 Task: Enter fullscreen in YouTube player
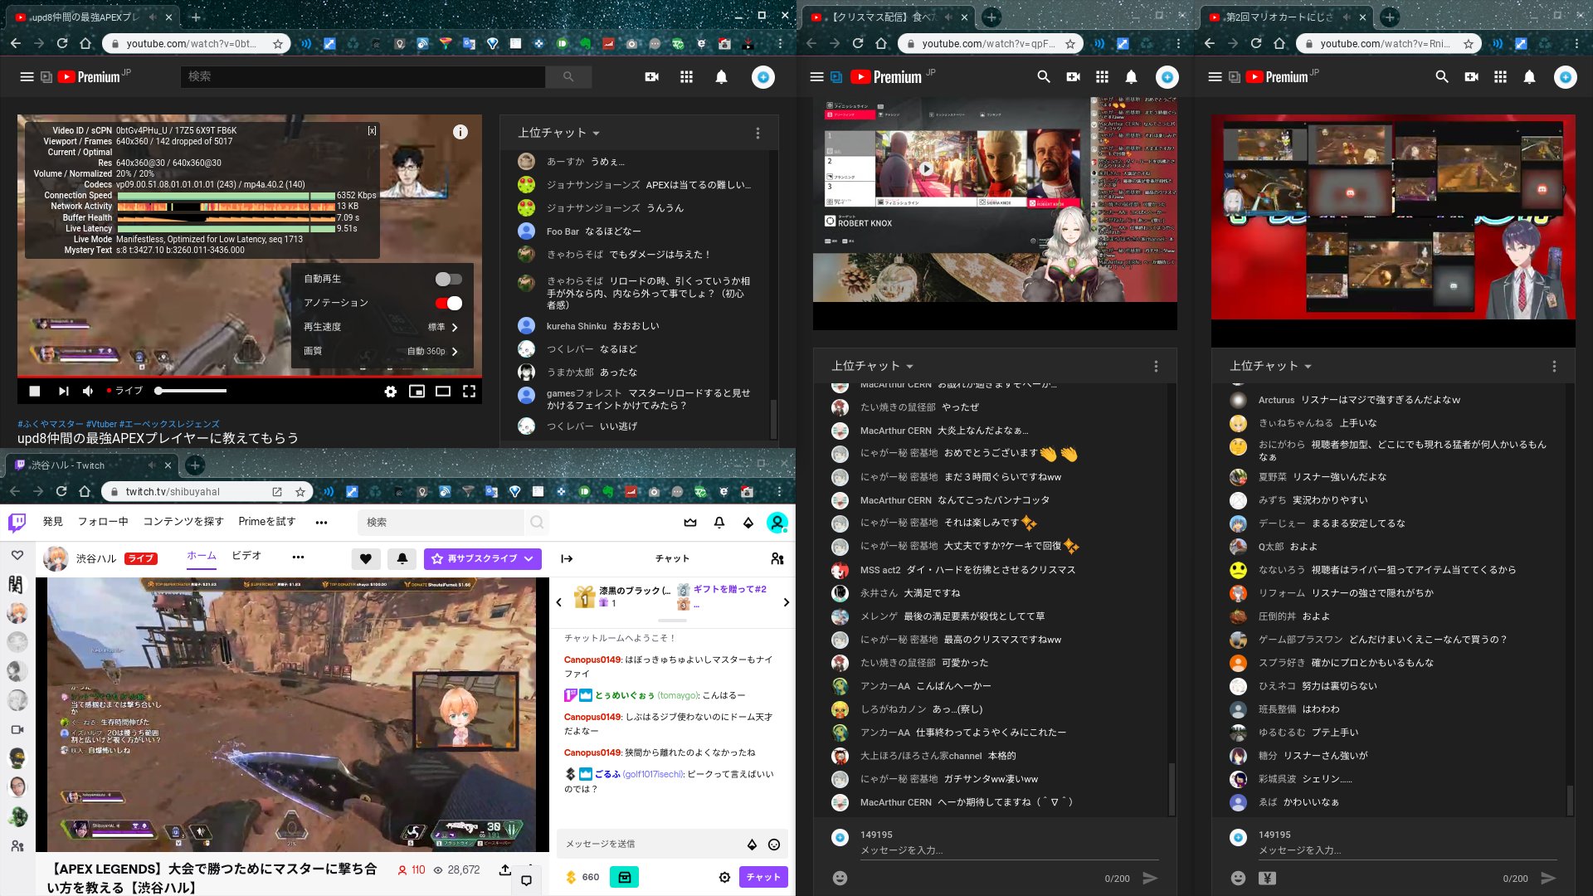tap(469, 392)
